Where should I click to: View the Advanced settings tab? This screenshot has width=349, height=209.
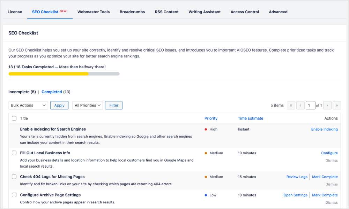tap(278, 12)
